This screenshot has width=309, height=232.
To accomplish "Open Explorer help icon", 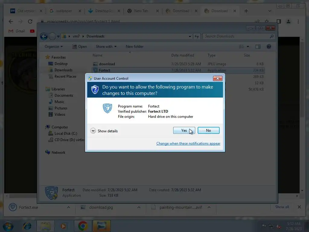I will coord(269,47).
